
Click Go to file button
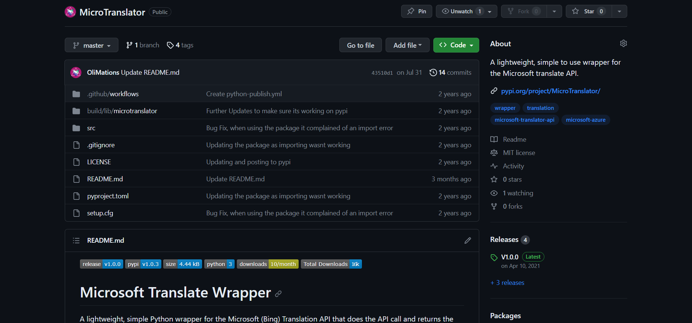coord(360,45)
